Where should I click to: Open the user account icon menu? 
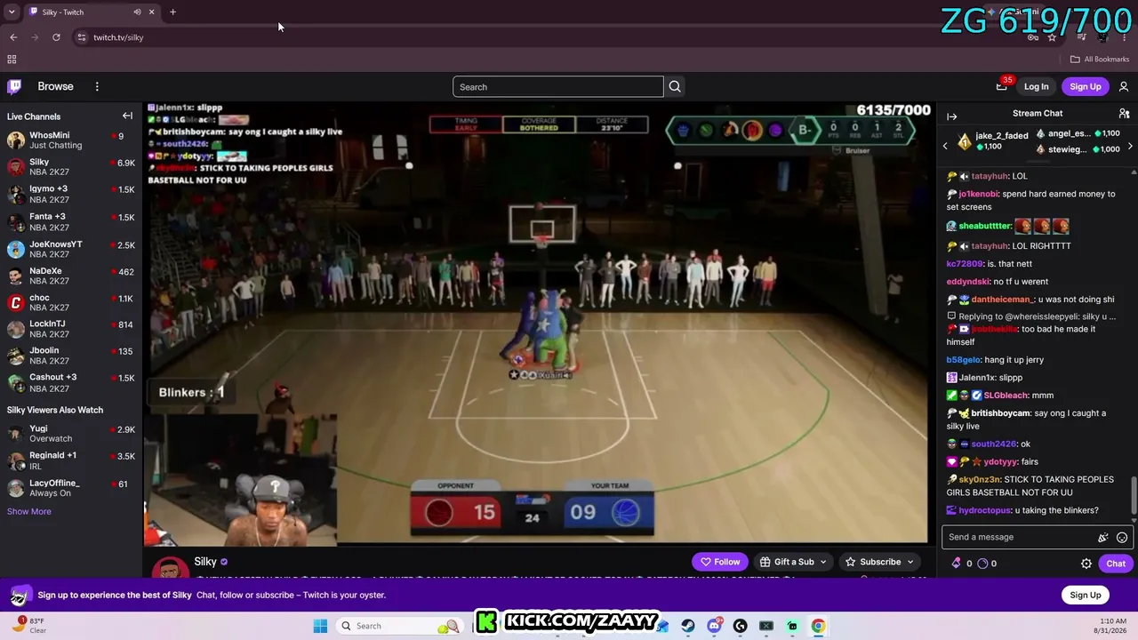[1124, 86]
